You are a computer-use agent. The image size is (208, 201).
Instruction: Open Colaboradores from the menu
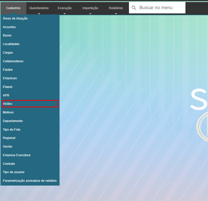(x=13, y=61)
